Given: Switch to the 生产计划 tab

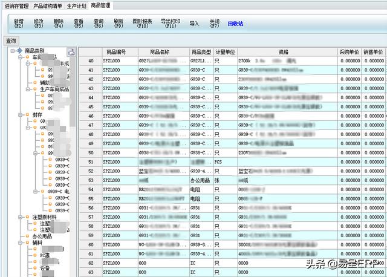Looking at the screenshot, I should tap(76, 5).
